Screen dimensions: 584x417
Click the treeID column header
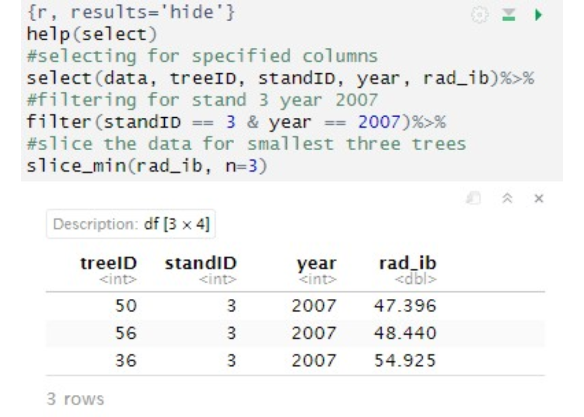click(x=108, y=263)
